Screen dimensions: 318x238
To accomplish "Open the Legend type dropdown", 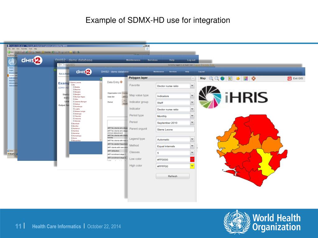I will coord(192,139).
